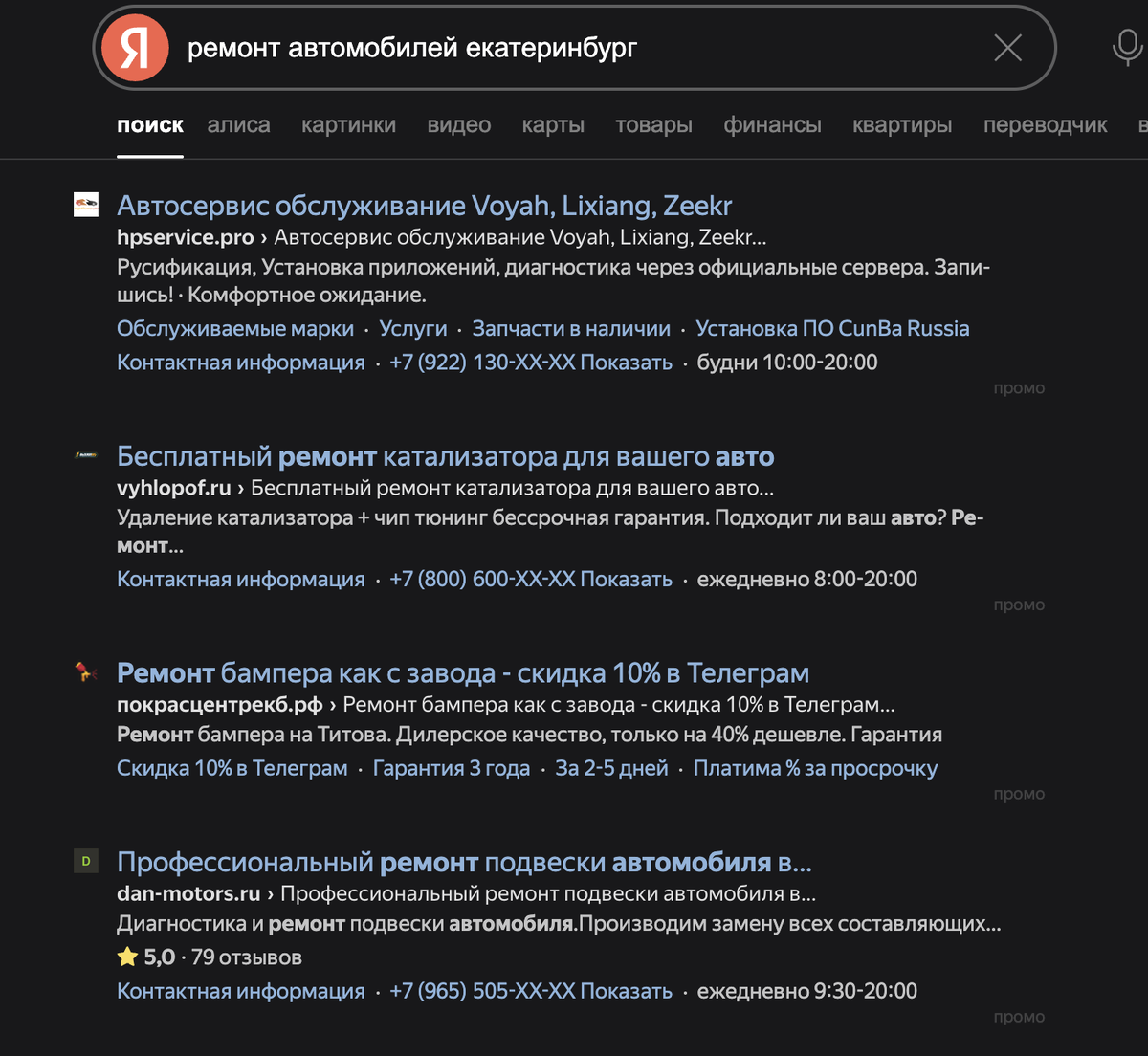Screen dimensions: 1148x1056
Task: Go to the переводчик tab
Action: coord(1045,124)
